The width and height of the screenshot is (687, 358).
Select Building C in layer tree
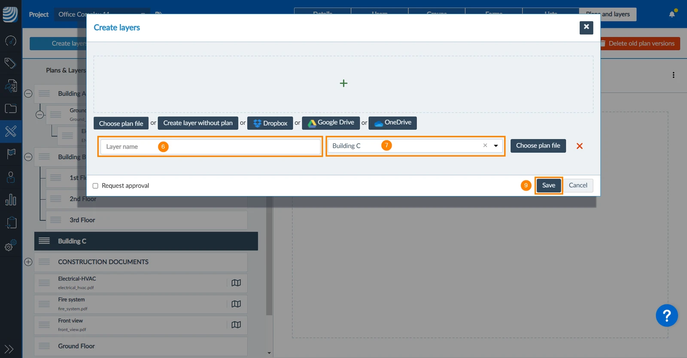[146, 241]
